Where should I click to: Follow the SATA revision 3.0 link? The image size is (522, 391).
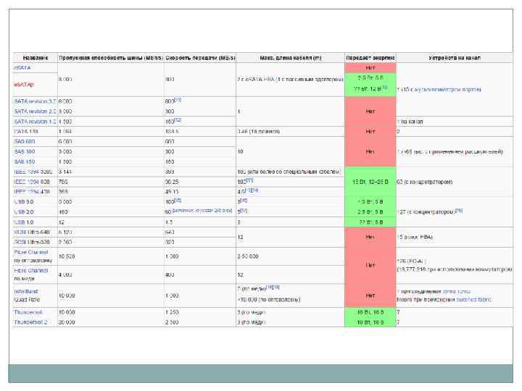[36, 101]
